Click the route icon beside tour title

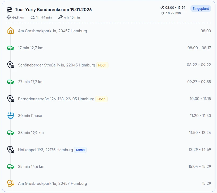tap(10, 10)
